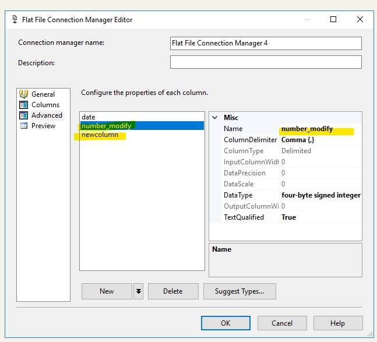Click the Advanced page icon
Screen dimensions: 377x342
coord(23,115)
